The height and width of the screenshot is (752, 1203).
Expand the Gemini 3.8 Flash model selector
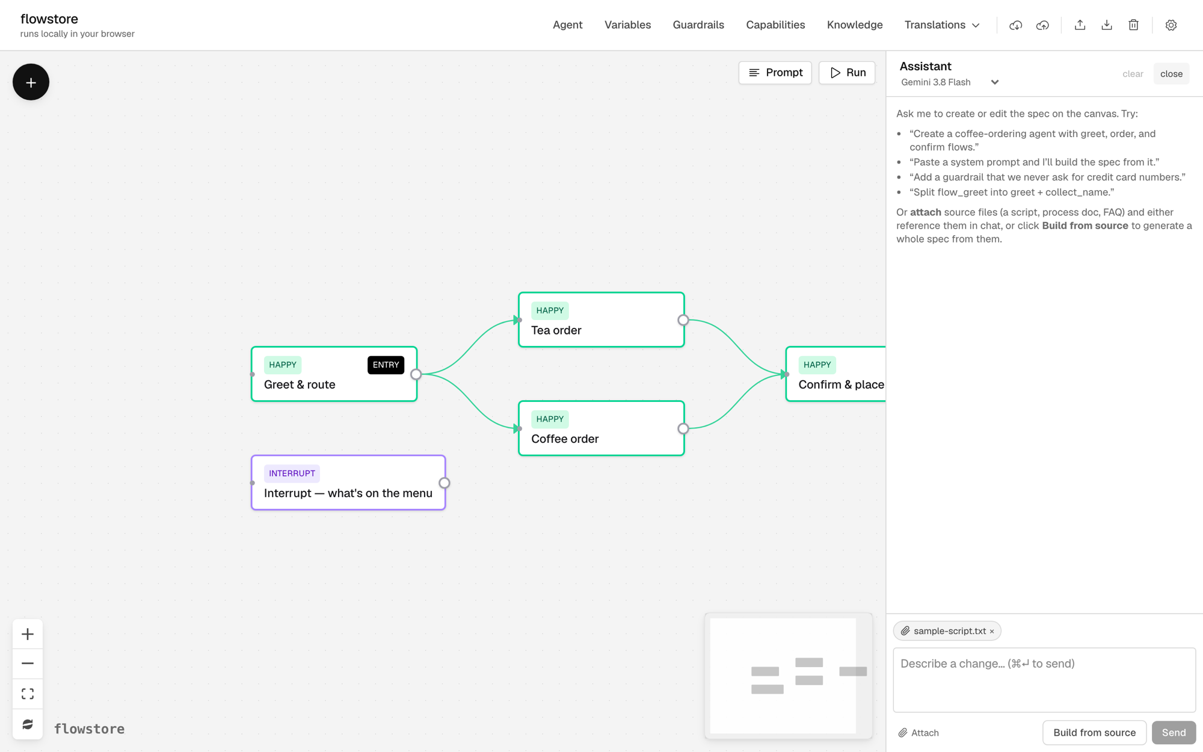[949, 82]
